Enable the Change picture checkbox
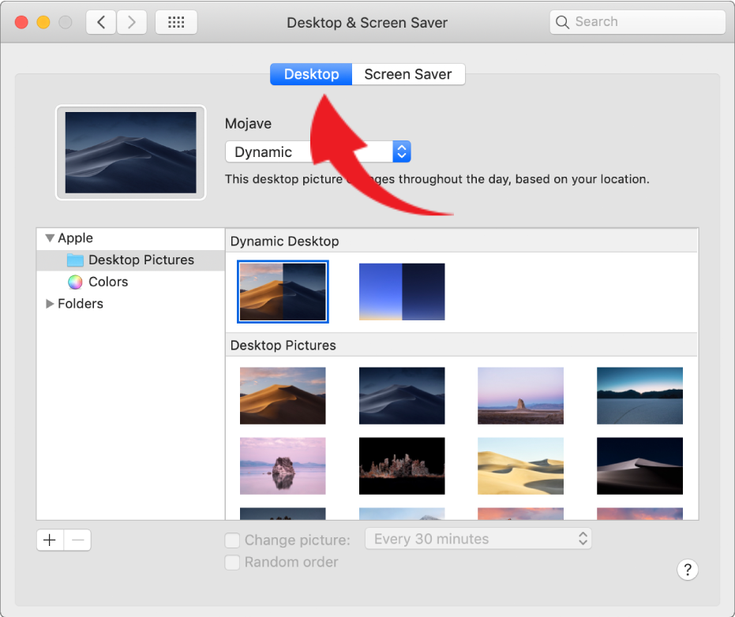This screenshot has height=617, width=735. [232, 540]
